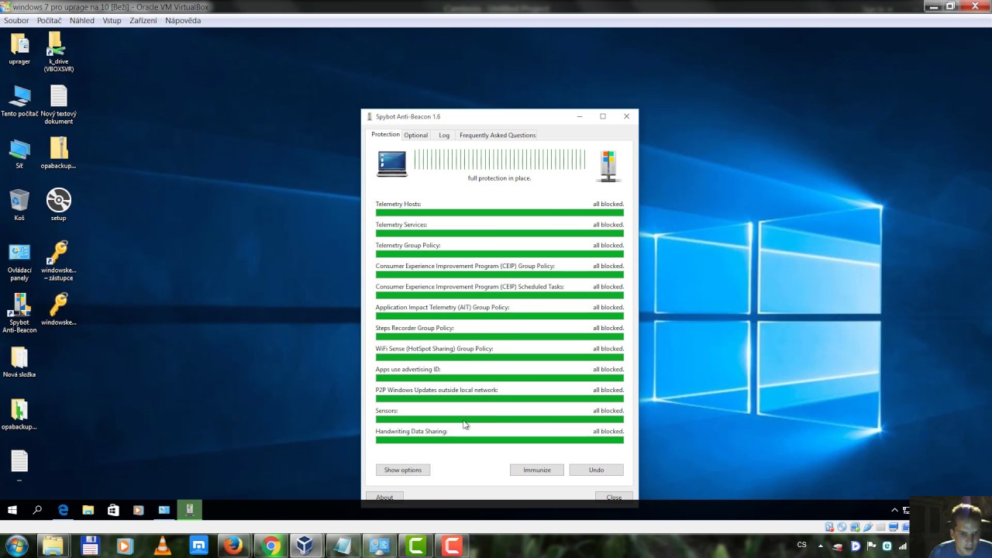Viewport: 992px width, 558px height.
Task: Select the Nový textový dokument file icon
Action: [x=59, y=105]
